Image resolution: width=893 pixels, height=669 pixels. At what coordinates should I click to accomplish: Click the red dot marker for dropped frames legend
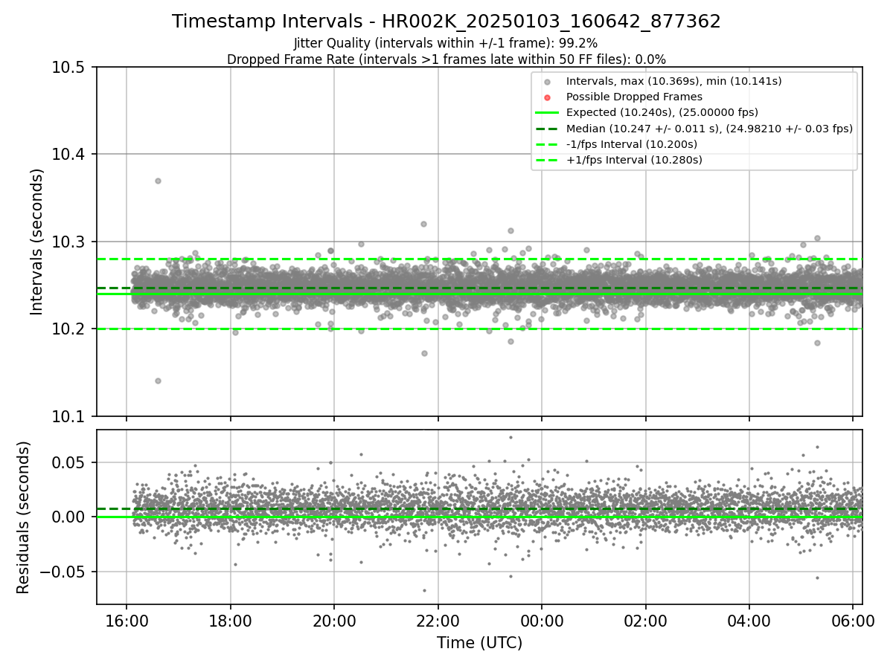[547, 97]
